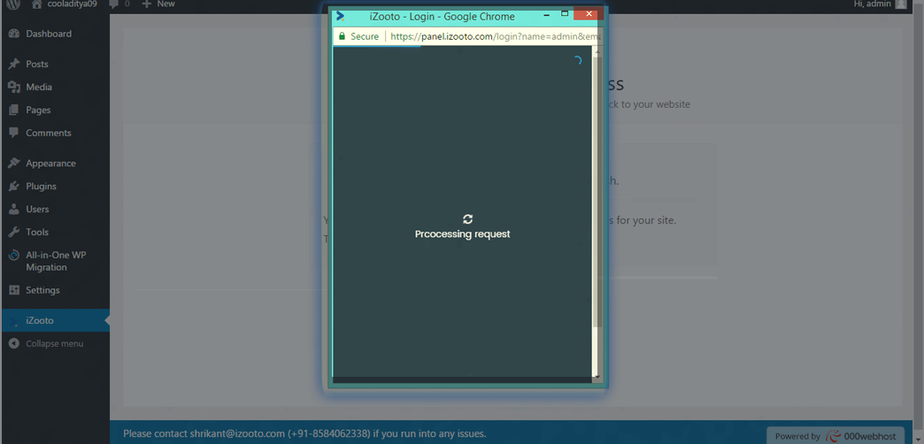This screenshot has height=444, width=924.
Task: Click the Collapse menu arrow icon
Action: (14, 343)
